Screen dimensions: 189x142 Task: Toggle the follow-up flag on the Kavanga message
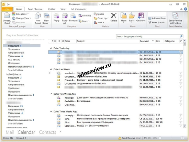click(x=180, y=98)
